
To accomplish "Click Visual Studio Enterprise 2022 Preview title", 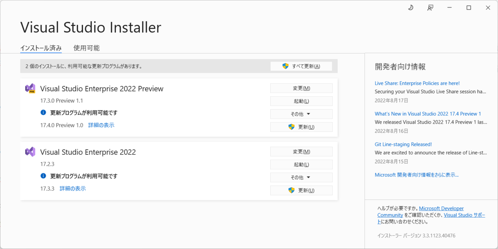I will tap(102, 88).
